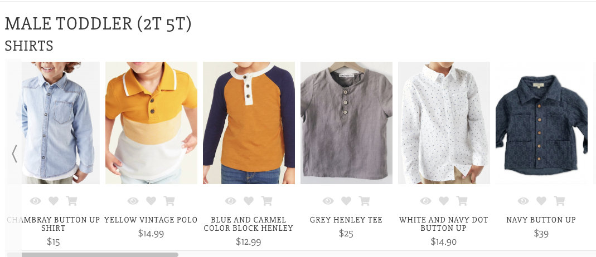Open the Grey Henley Tee product link

[x=346, y=220]
